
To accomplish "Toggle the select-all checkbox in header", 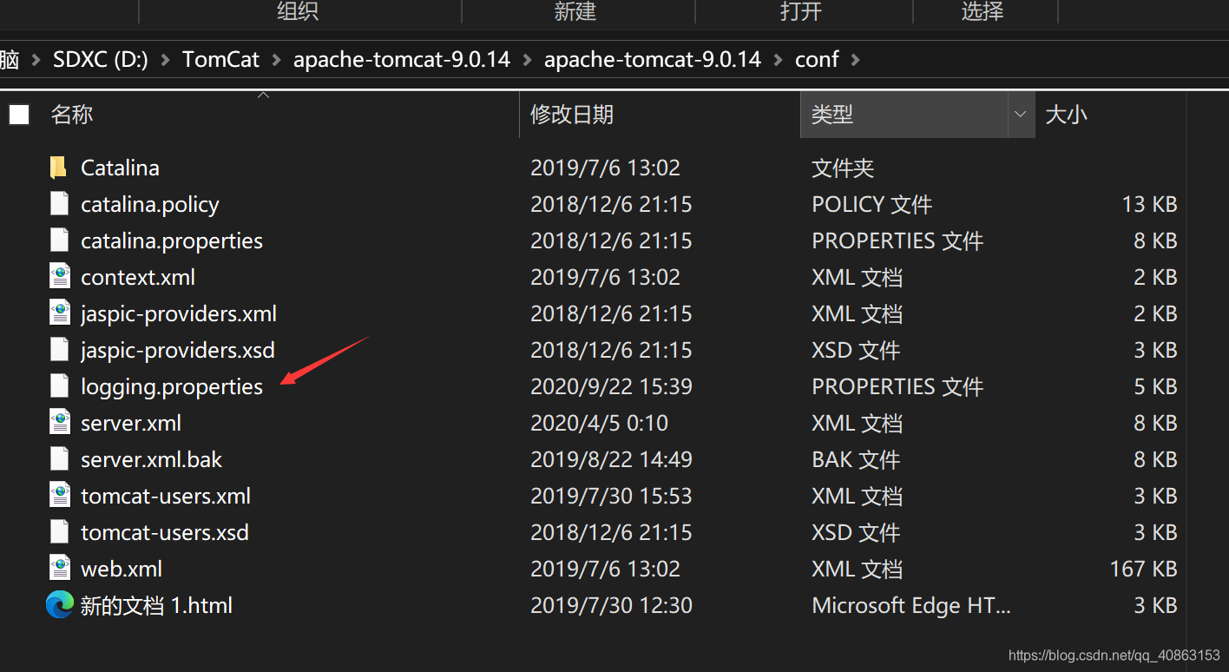I will [19, 115].
